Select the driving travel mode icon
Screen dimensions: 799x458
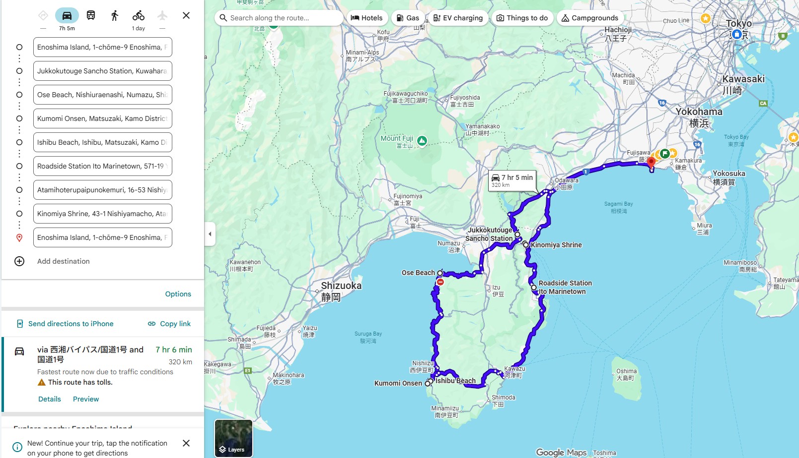coord(67,15)
